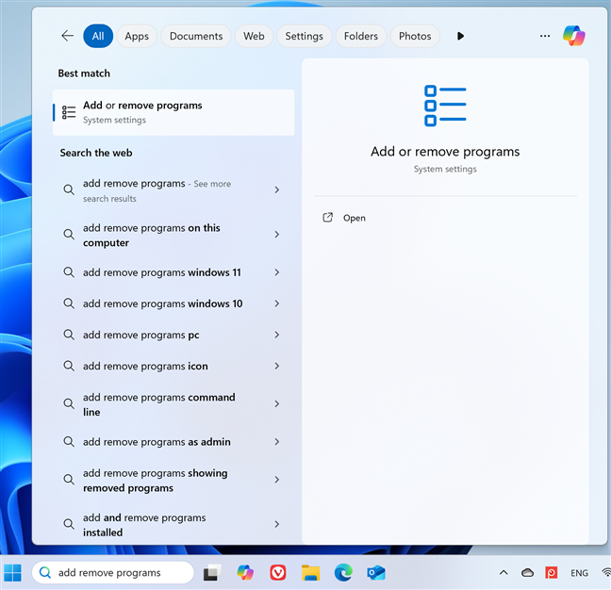Click the OneDrive cloud tray icon
The image size is (611, 590).
(x=527, y=572)
